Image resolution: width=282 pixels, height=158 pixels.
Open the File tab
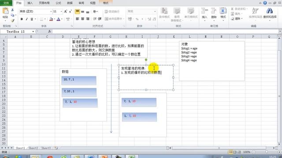6,3
